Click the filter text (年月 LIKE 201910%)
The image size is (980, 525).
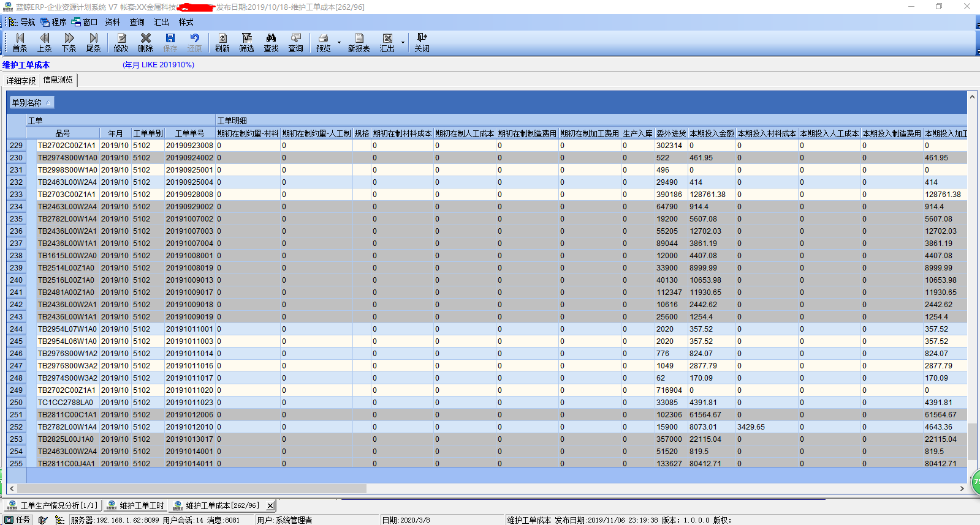point(158,65)
